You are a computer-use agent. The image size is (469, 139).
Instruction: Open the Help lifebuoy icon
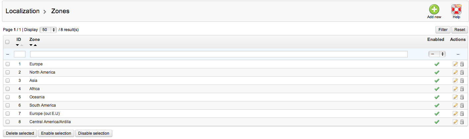point(456,10)
